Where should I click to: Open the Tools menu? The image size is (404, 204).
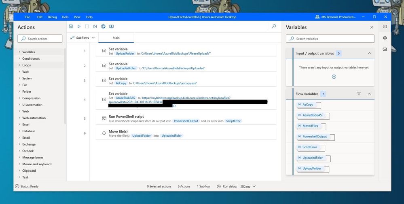(x=65, y=17)
